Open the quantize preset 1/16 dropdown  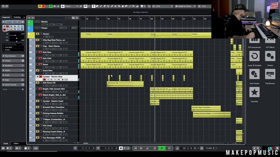point(204,6)
